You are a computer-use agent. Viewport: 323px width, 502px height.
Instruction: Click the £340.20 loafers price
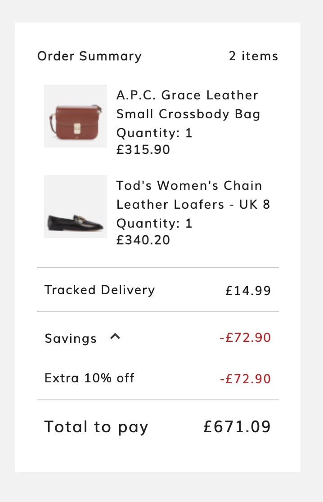tap(143, 240)
